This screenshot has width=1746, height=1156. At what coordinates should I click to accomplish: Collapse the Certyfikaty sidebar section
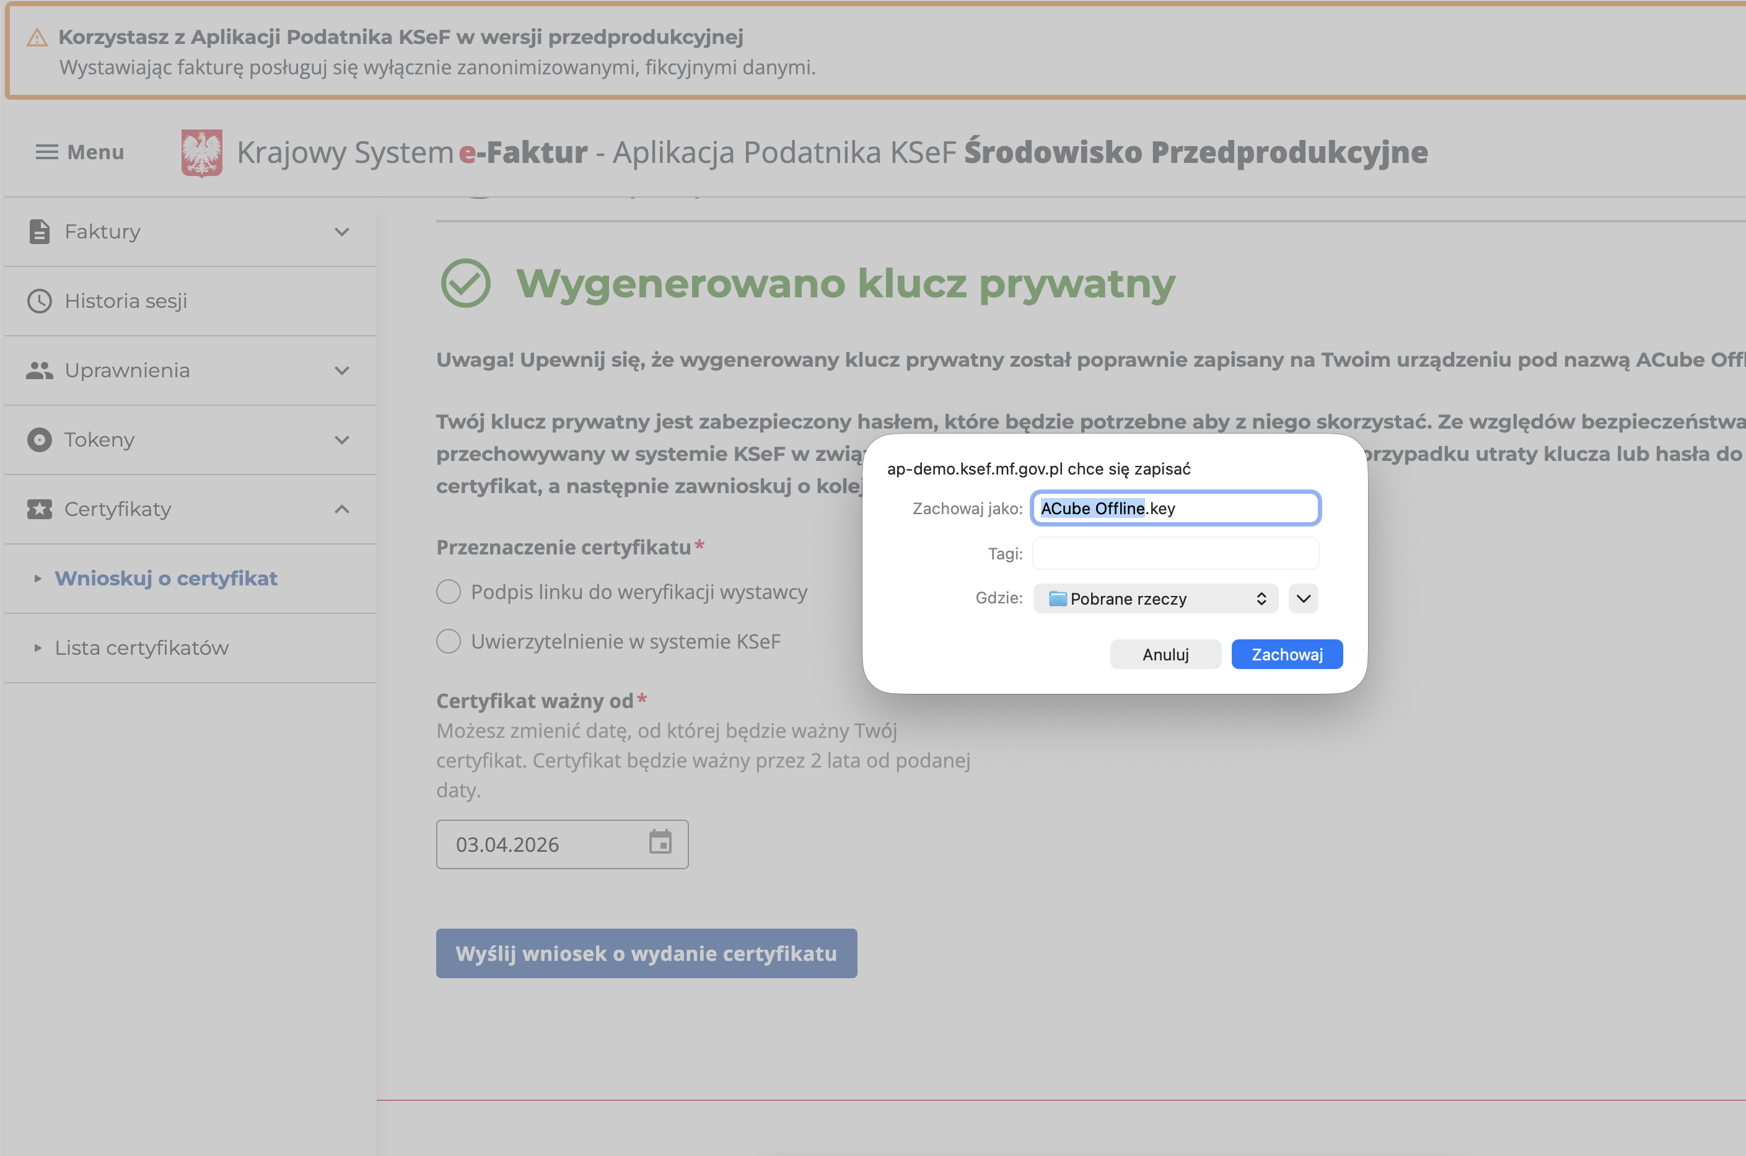341,509
